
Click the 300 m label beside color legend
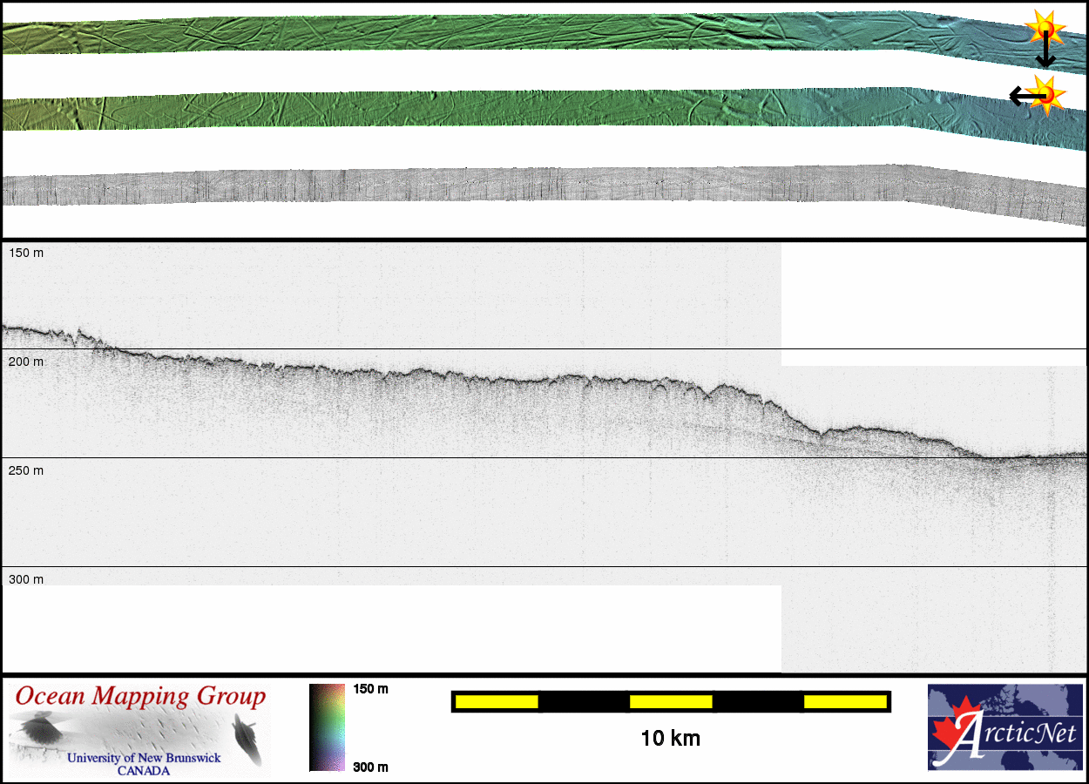point(370,767)
